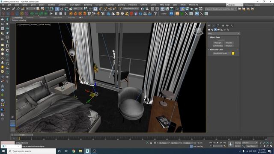The height and width of the screenshot is (154, 274).
Task: Click the Key Filters button
Action: [252, 146]
